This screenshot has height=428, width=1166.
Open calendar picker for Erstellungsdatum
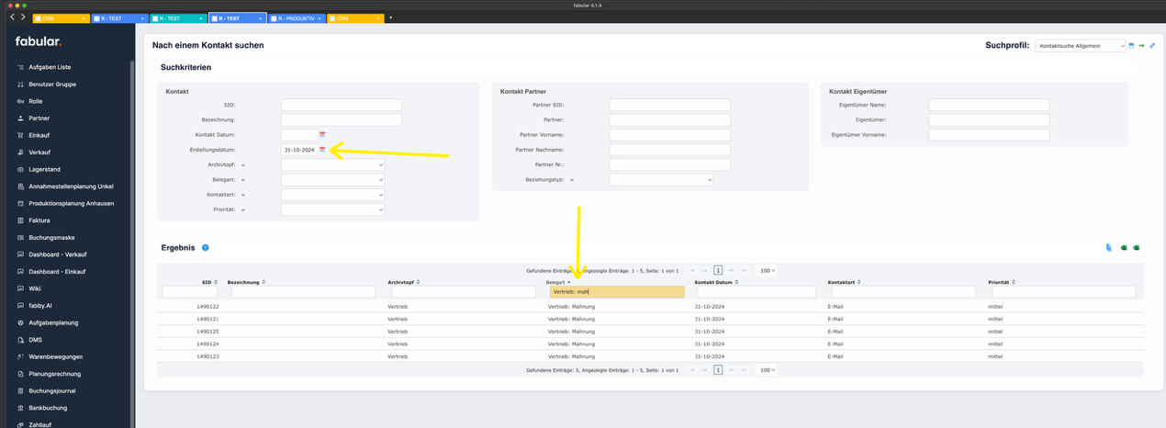[x=322, y=150]
